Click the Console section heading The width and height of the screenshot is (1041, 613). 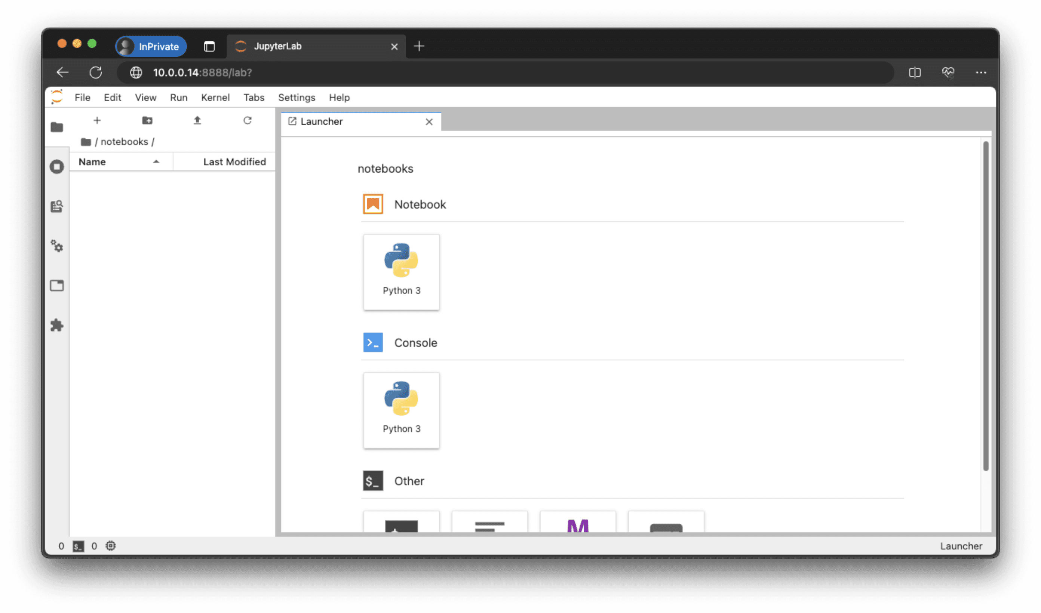pyautogui.click(x=415, y=343)
